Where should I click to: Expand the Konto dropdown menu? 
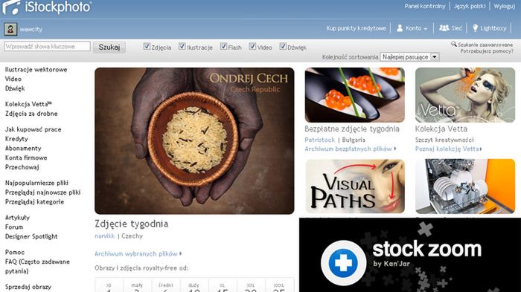click(x=425, y=29)
